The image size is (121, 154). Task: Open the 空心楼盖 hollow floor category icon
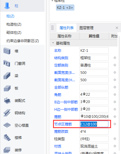7,125
